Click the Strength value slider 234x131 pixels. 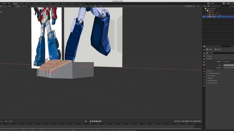pyautogui.click(x=229, y=68)
